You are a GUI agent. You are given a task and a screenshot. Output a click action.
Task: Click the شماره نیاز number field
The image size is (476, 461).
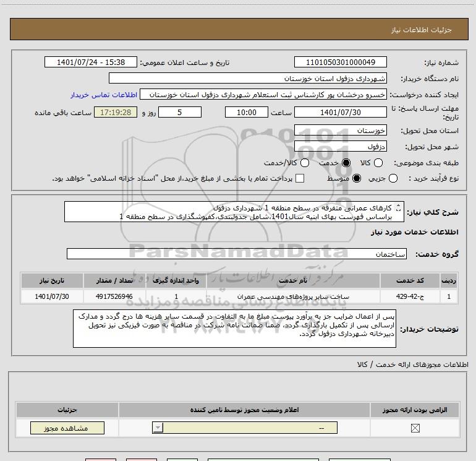340,62
